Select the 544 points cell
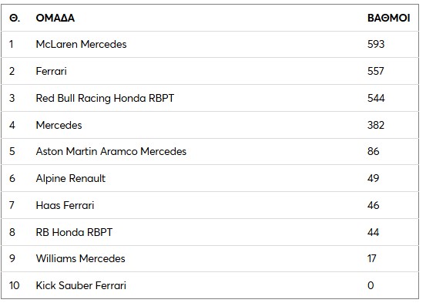 (x=376, y=98)
